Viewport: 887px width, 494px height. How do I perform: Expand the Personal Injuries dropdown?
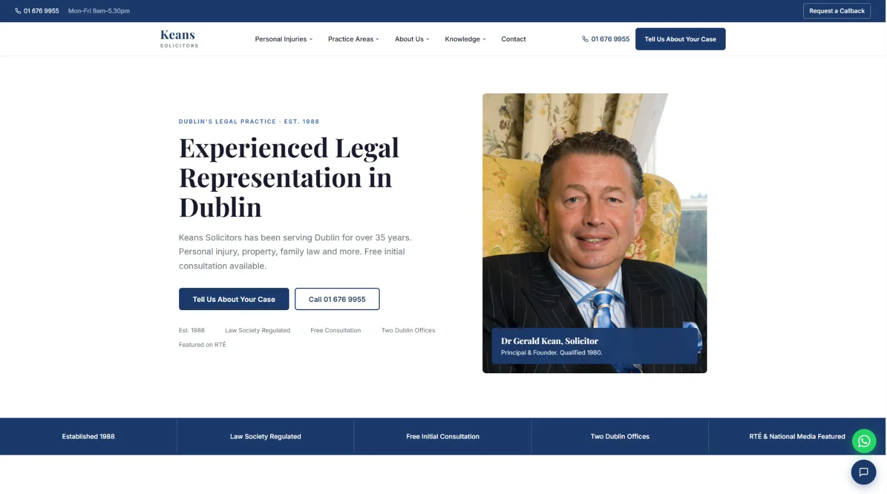point(284,39)
